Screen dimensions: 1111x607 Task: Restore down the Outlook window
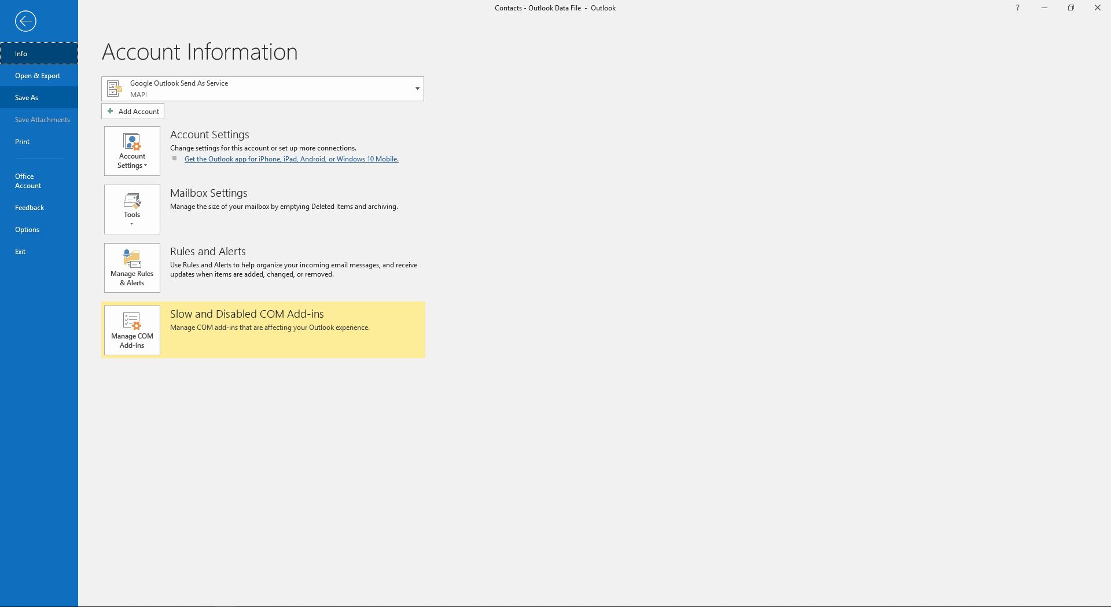pyautogui.click(x=1070, y=8)
